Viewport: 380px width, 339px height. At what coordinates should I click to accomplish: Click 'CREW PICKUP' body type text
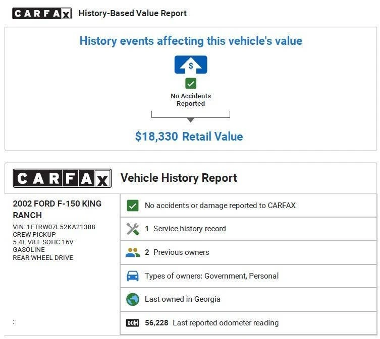pos(34,234)
